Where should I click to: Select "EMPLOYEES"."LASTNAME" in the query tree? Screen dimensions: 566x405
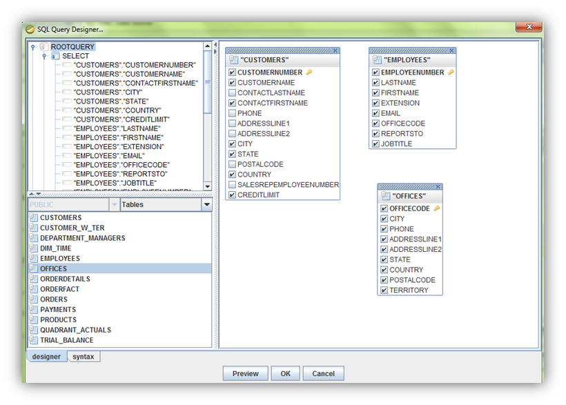click(117, 128)
